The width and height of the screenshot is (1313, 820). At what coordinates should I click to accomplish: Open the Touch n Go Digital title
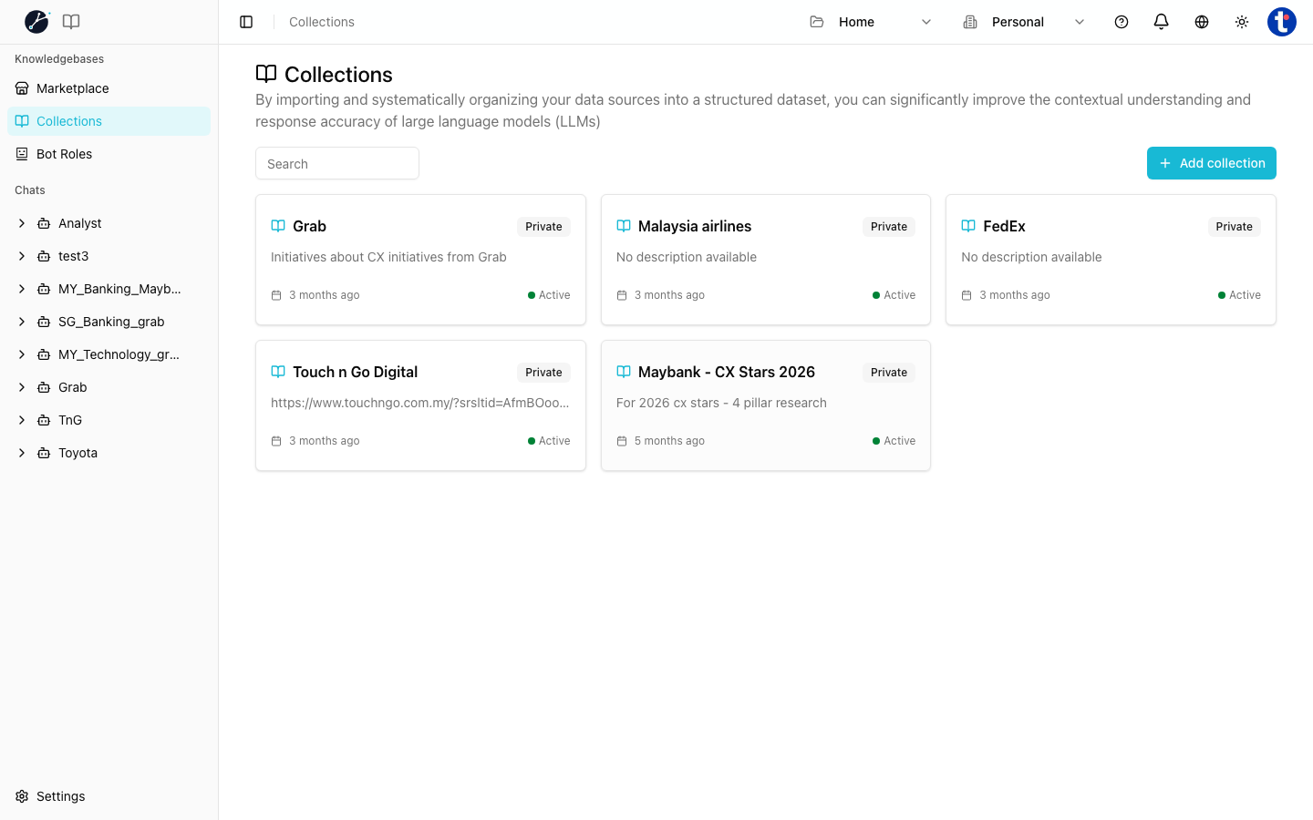coord(355,372)
